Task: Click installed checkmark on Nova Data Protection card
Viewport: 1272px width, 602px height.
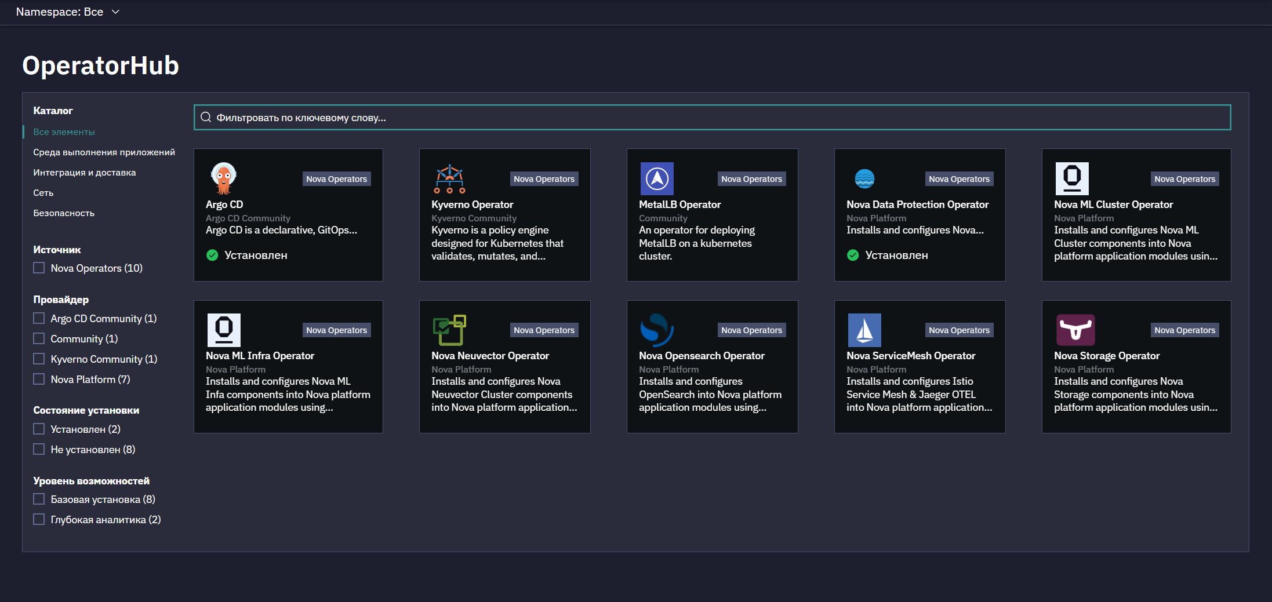Action: pos(853,255)
